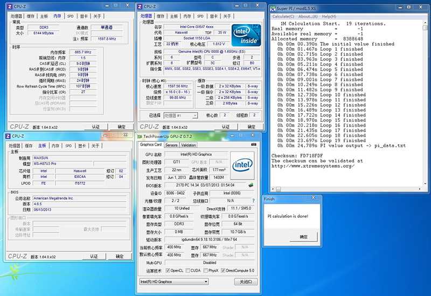Image resolution: width=431 pixels, height=296 pixels.
Task: Click the DDR3 memory type field in CPU-Z
Action: tap(44, 27)
